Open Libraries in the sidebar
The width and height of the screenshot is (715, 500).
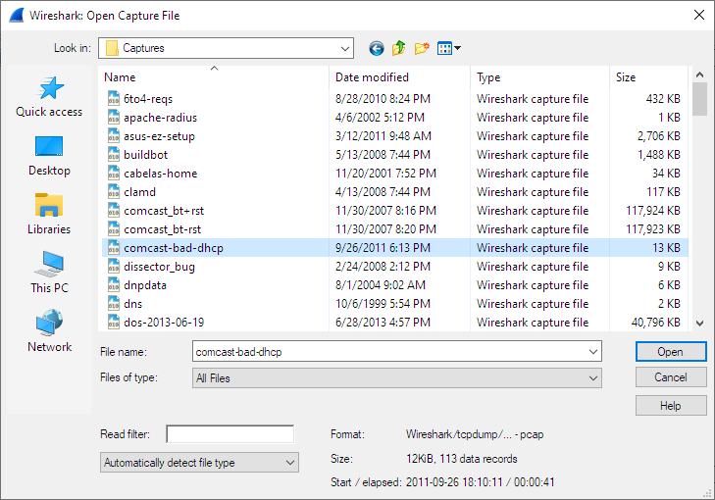[x=49, y=215]
